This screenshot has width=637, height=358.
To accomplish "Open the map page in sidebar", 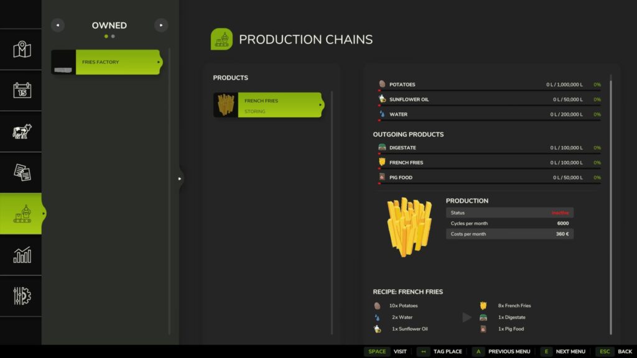I will [22, 49].
